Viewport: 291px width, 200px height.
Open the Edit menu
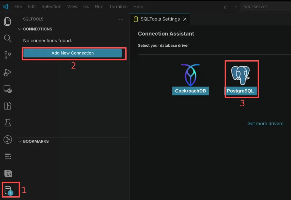[32, 6]
